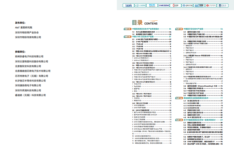Click the MLINK logo
Viewport: 234px width, 159px height.
[x=152, y=5]
